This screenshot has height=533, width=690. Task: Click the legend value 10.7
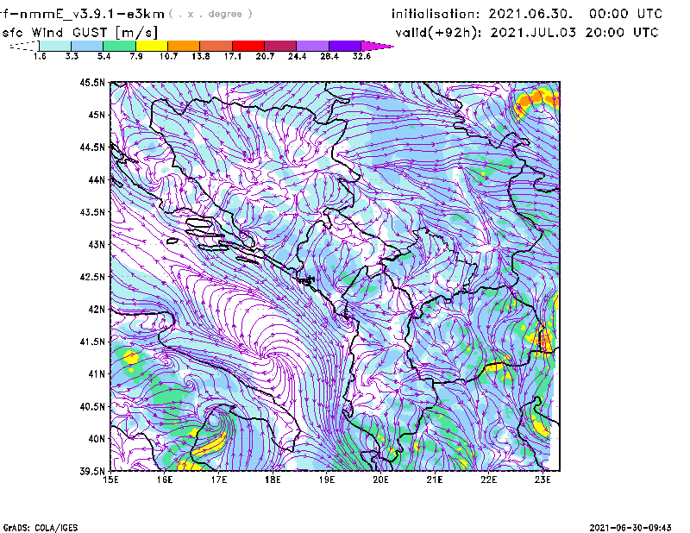[168, 56]
